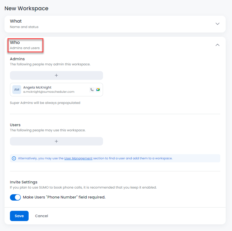232x231 pixels.
Task: Click the info icon in the alternative tip banner
Action: coord(14,158)
